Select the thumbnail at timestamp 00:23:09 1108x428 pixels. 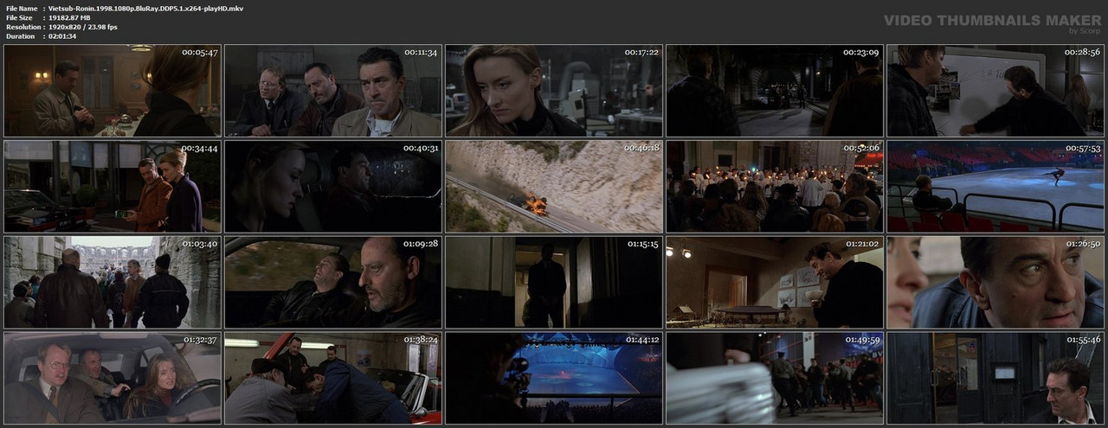tap(775, 91)
